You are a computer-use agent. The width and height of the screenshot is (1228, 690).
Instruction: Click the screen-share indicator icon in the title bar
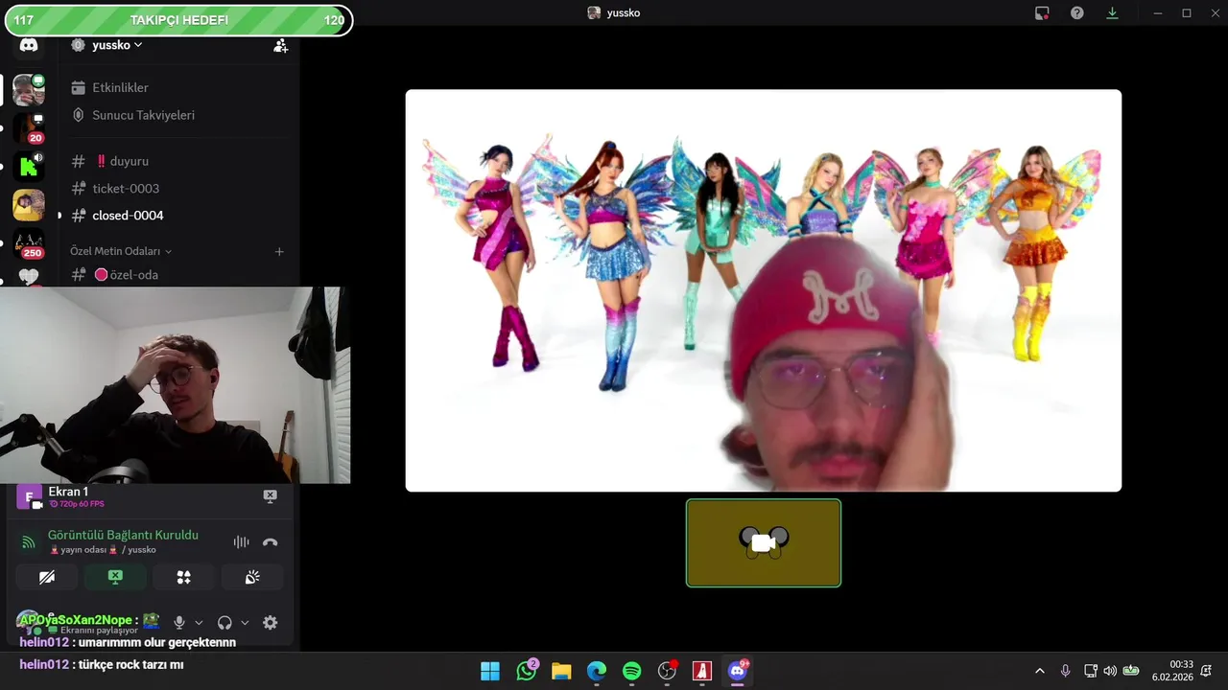(x=1042, y=12)
